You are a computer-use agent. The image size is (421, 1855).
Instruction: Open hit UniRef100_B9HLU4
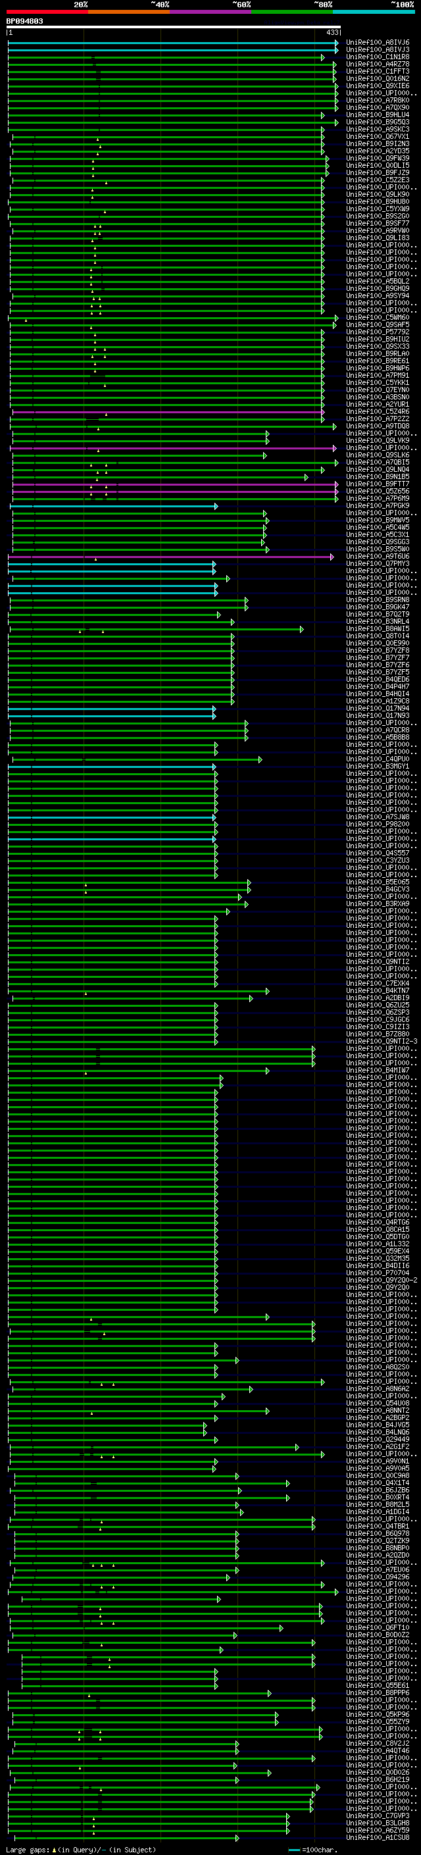pyautogui.click(x=378, y=114)
